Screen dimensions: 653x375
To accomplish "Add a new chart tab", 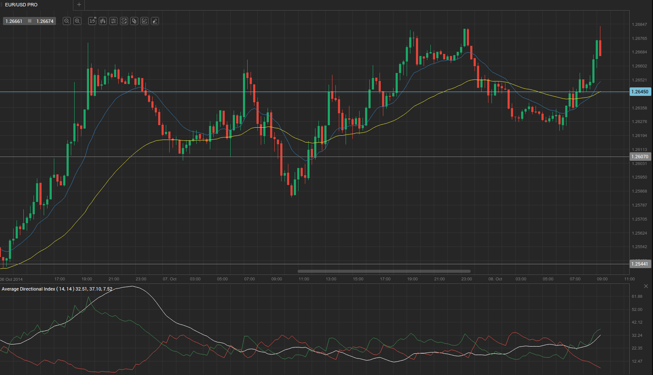I will point(79,5).
